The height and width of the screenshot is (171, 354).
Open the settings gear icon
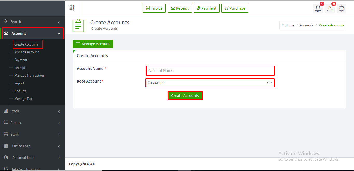(x=342, y=9)
